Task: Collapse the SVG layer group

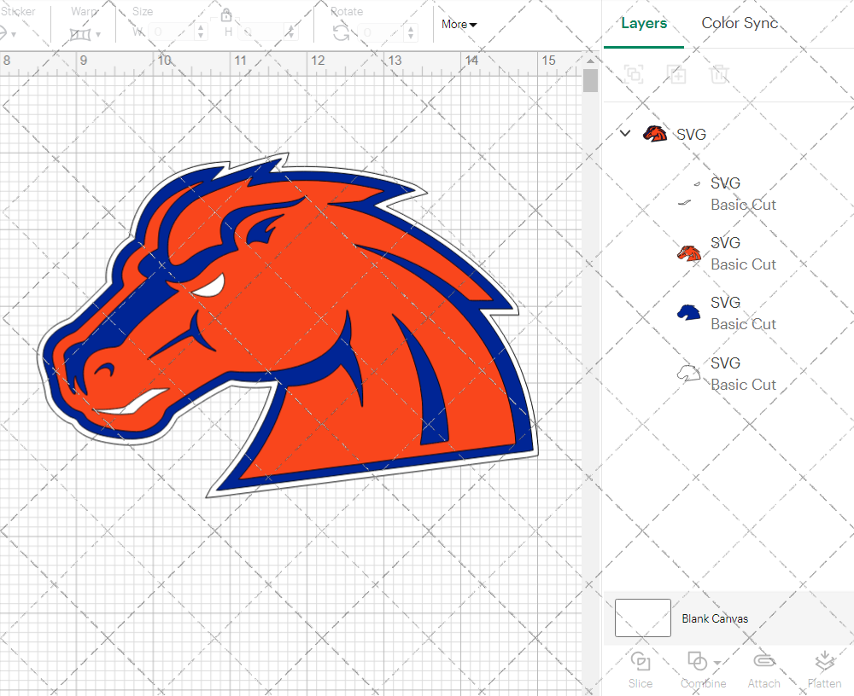Action: point(624,134)
